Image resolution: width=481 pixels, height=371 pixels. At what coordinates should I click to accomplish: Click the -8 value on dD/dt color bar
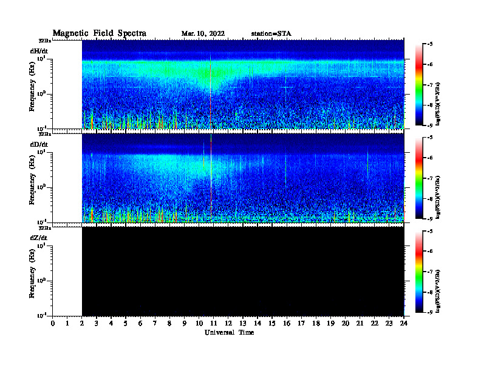coord(430,199)
